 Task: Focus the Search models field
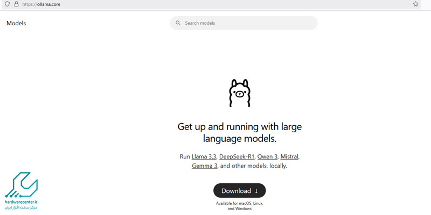(244, 23)
